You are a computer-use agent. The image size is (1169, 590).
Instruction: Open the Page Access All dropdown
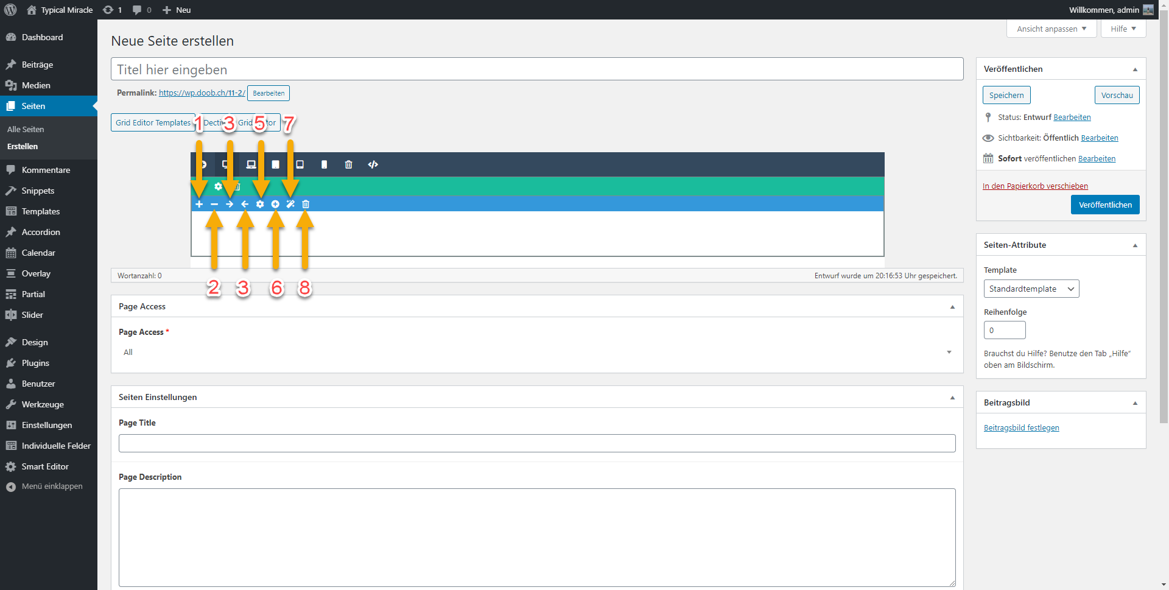(537, 352)
